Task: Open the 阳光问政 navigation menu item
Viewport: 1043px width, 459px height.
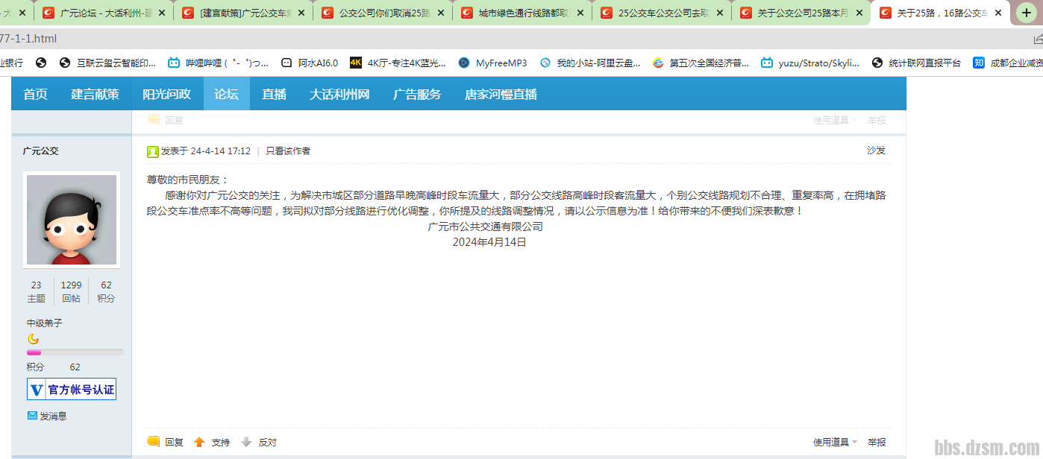Action: click(x=166, y=94)
